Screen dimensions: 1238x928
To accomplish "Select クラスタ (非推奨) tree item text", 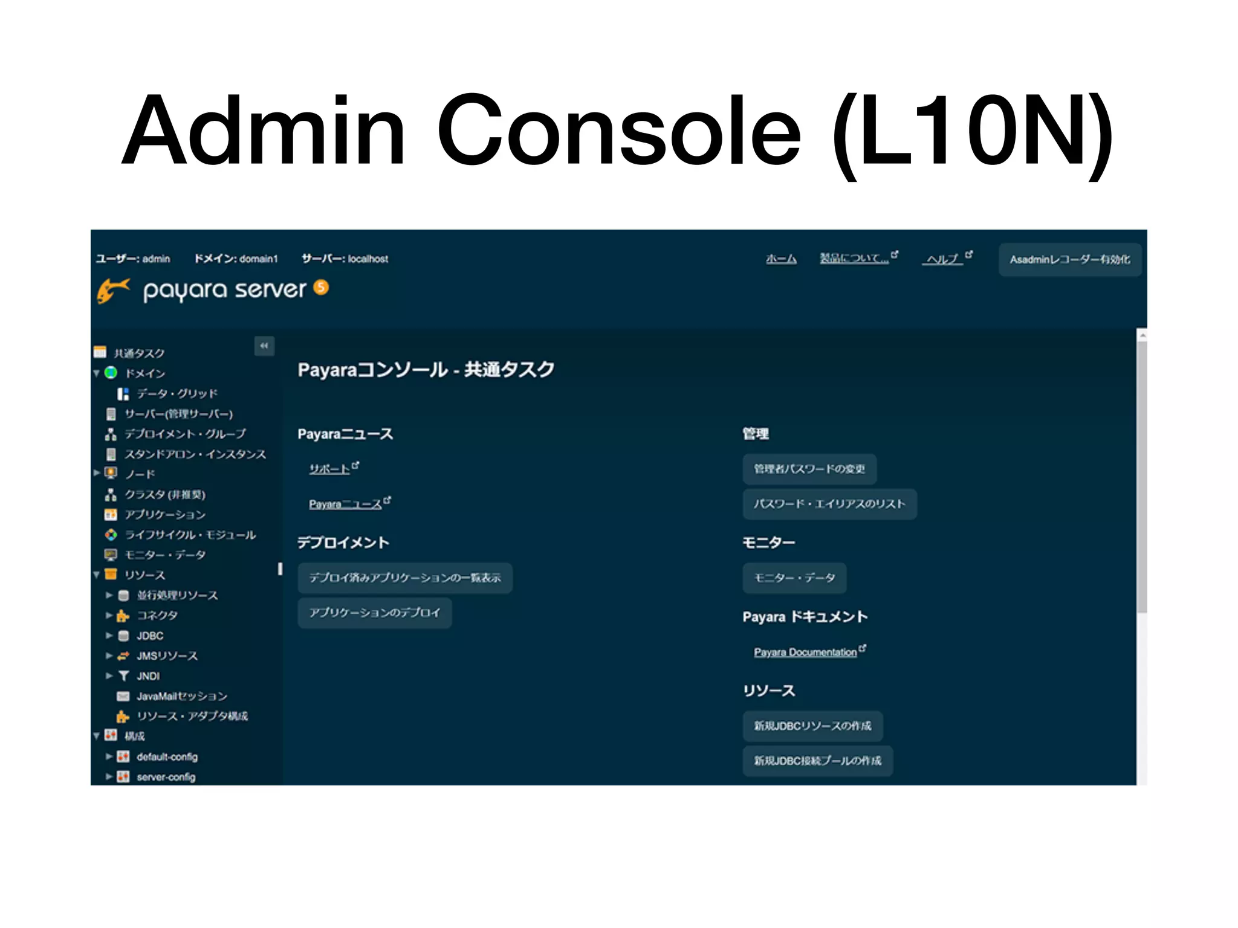I will [164, 495].
